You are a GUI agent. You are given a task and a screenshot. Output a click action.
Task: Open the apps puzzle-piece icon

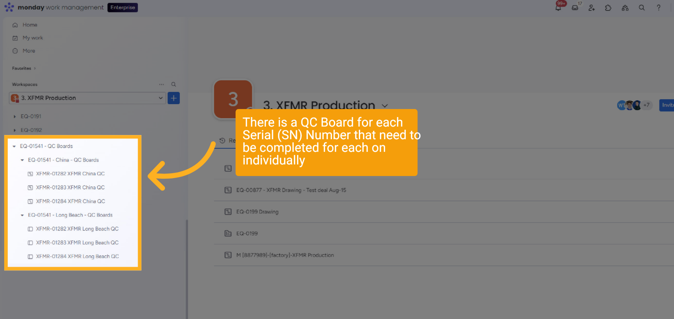coord(608,8)
